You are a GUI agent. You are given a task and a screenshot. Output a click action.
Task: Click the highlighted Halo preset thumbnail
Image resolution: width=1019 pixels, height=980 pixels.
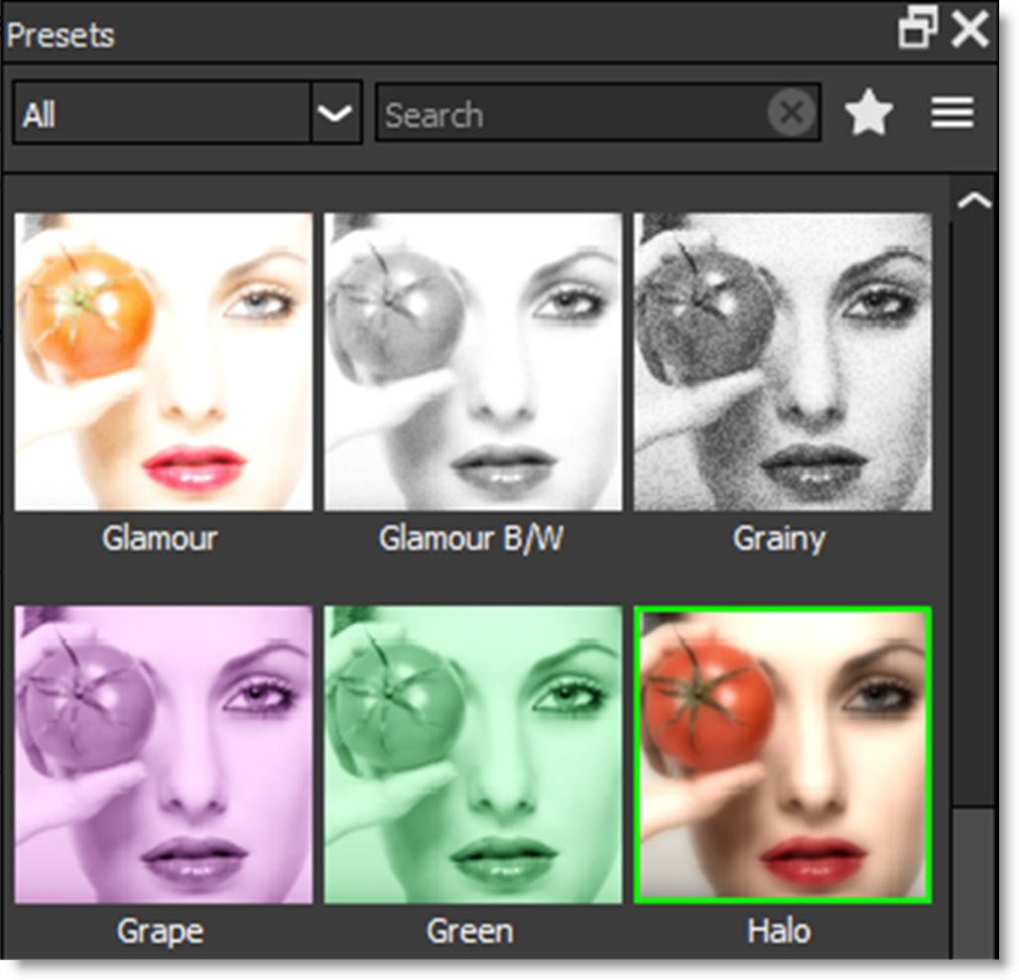pos(783,755)
